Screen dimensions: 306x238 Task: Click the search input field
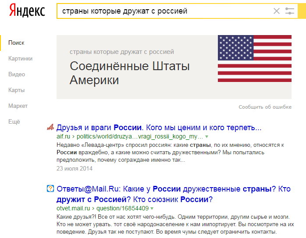click(162, 11)
